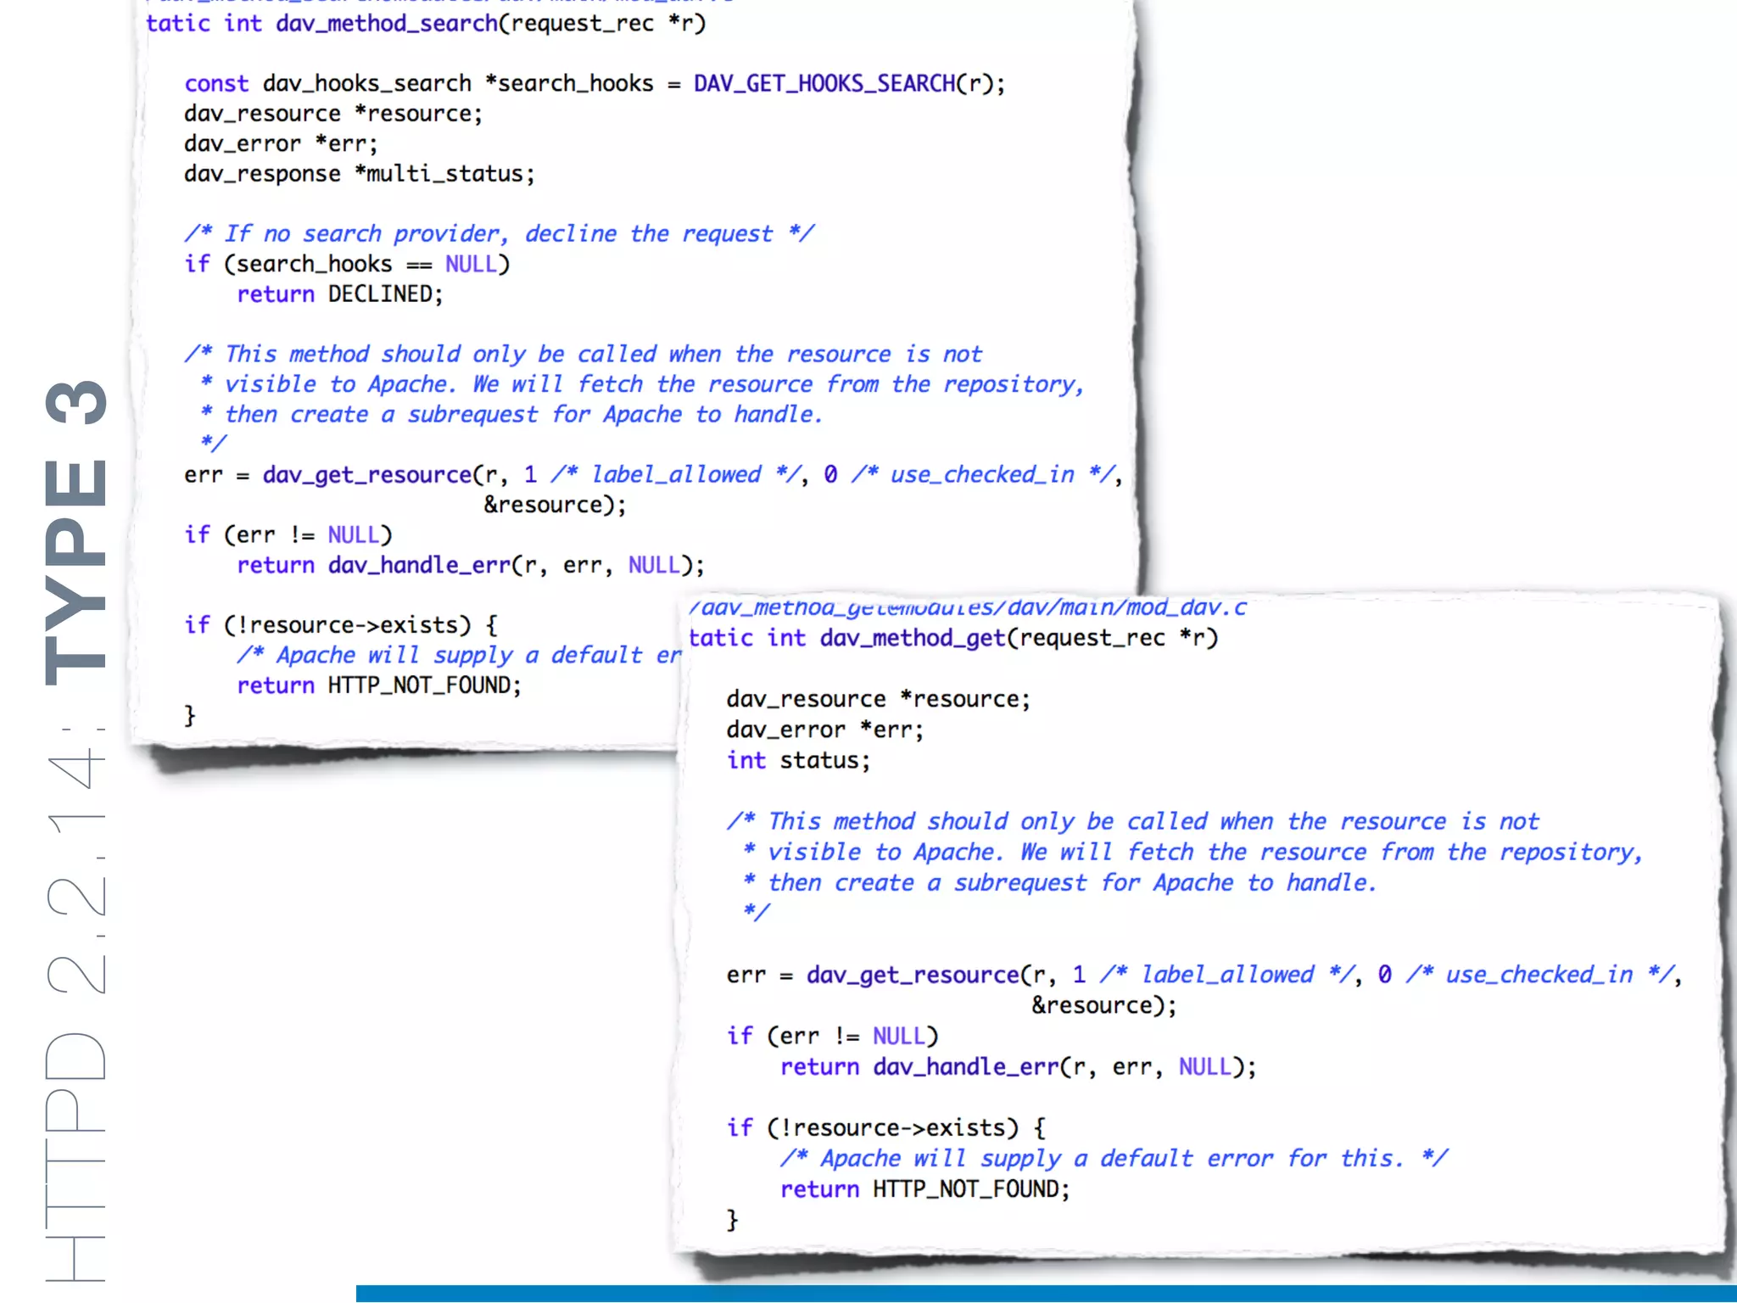Click 'int status;' declaration line

coord(797,760)
